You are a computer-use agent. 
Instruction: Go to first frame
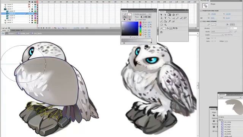(38, 28)
